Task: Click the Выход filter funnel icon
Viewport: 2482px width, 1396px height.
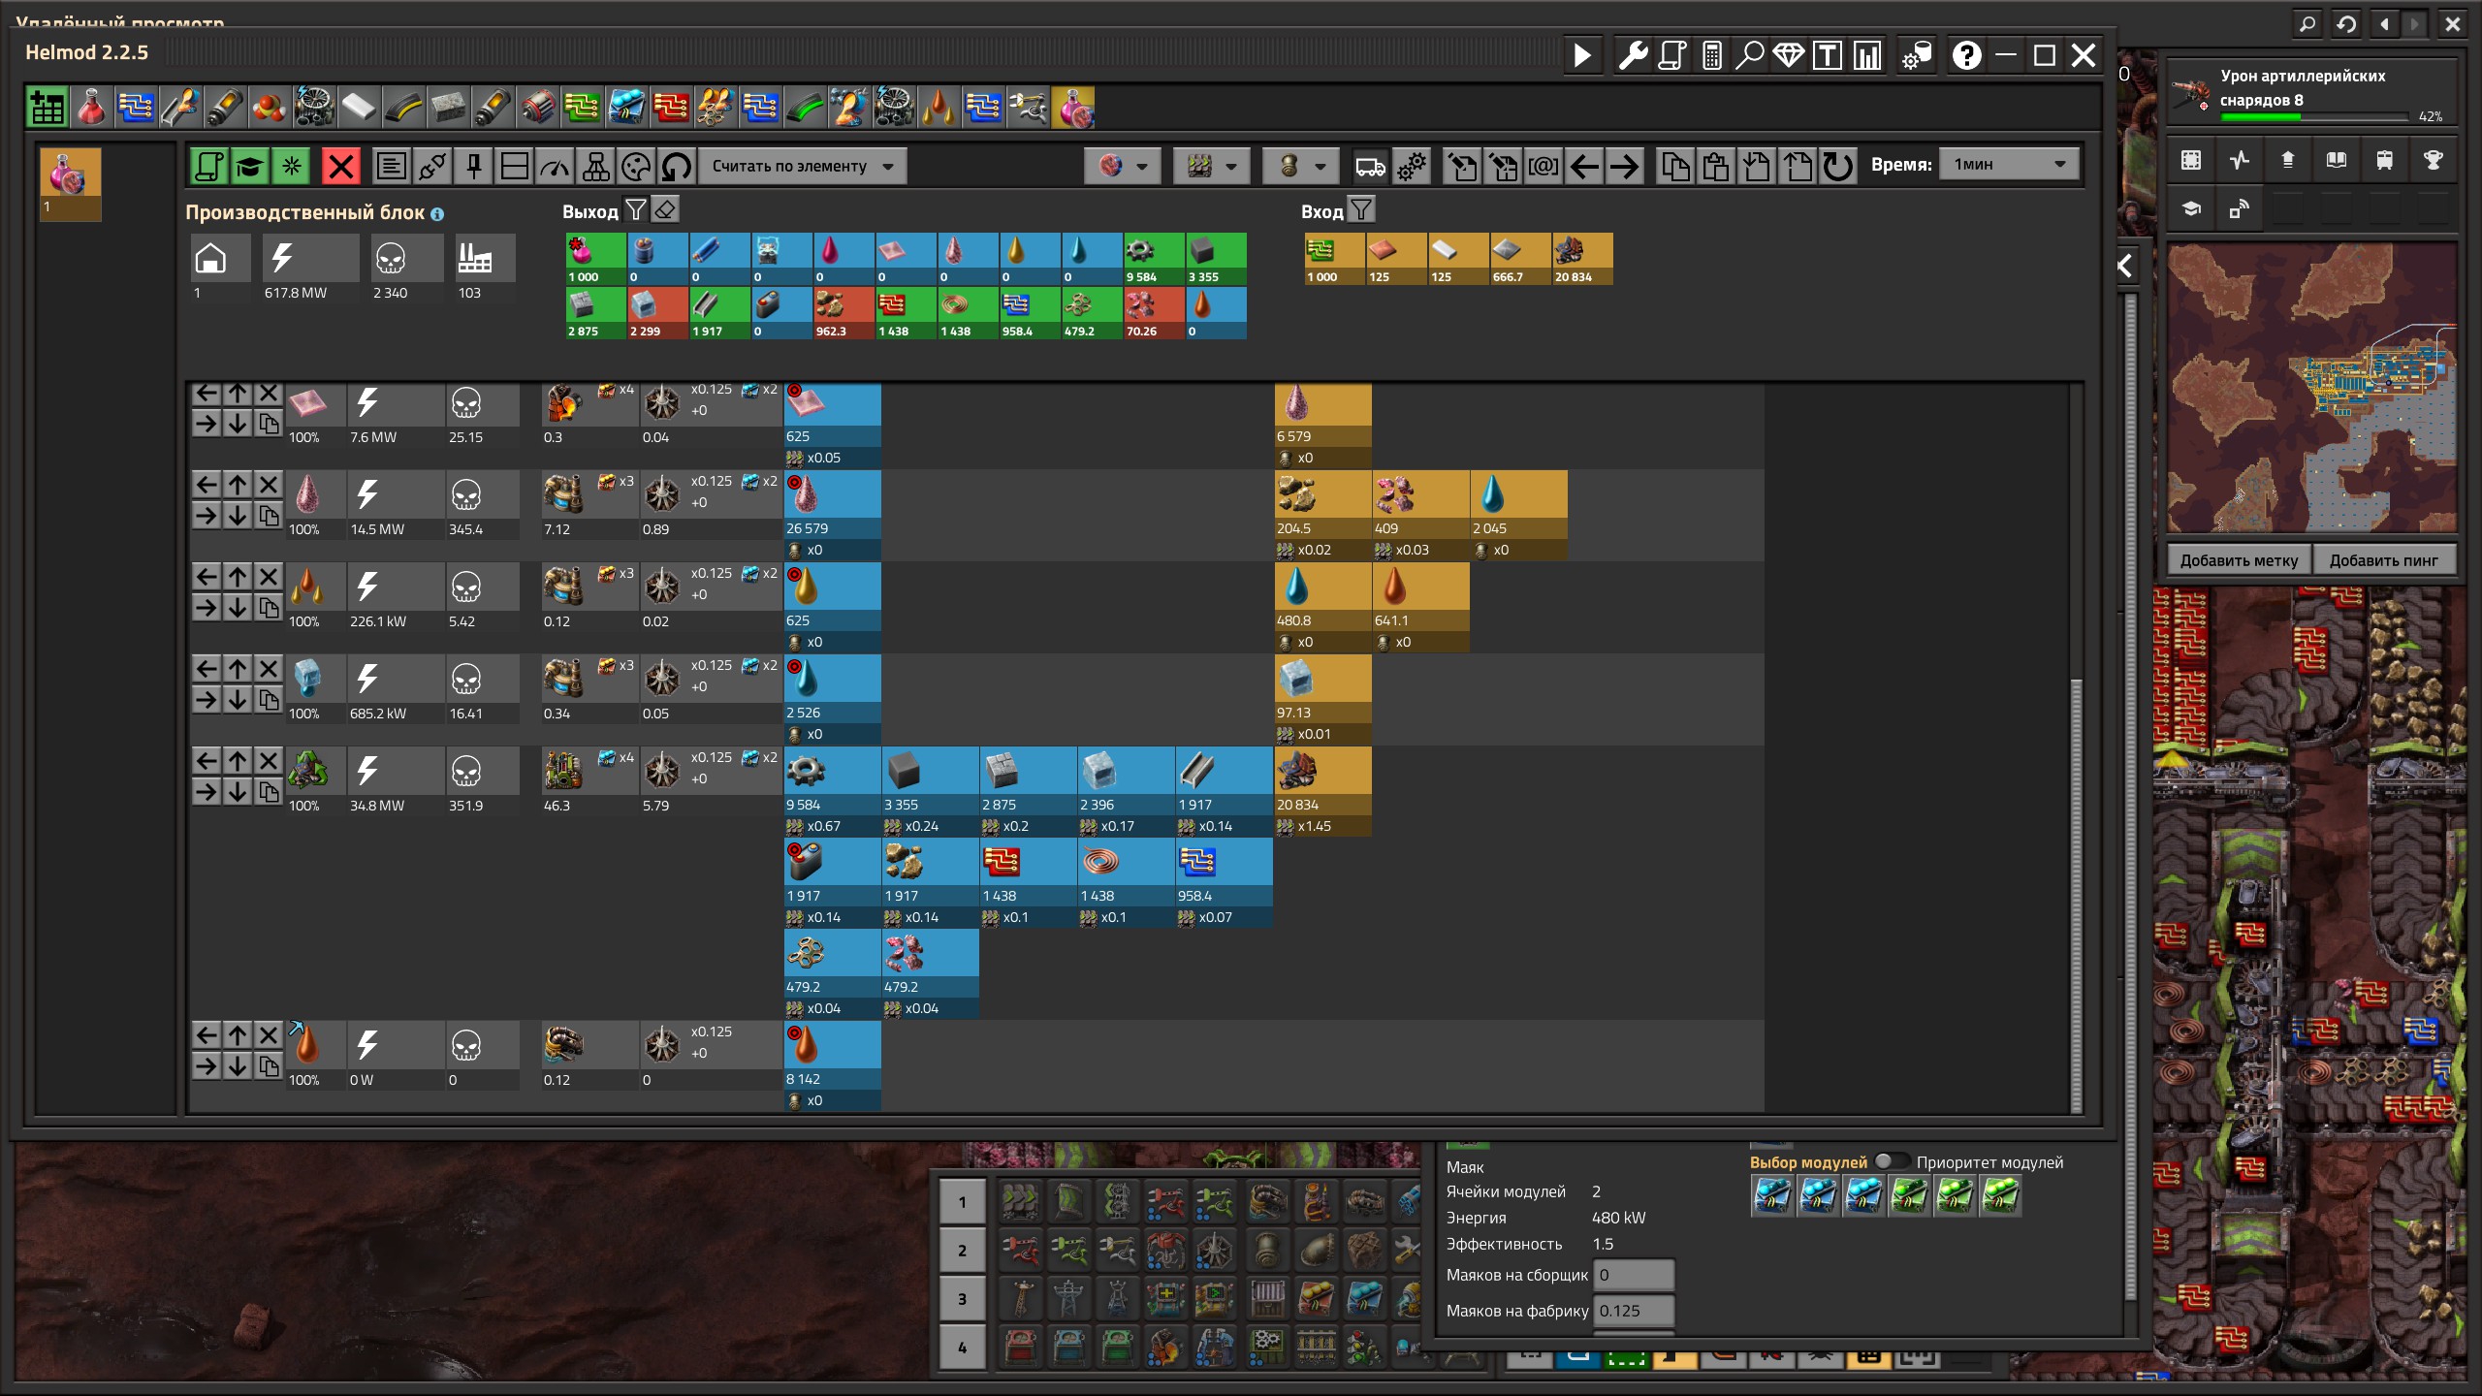Action: (x=636, y=210)
